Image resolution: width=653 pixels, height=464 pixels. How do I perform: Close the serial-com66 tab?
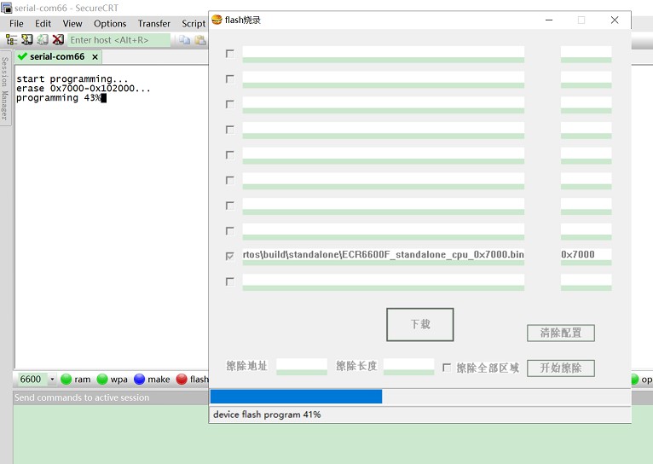[95, 57]
